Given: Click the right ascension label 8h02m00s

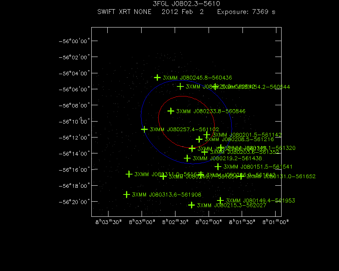Looking at the screenshot, I should click(209, 222).
